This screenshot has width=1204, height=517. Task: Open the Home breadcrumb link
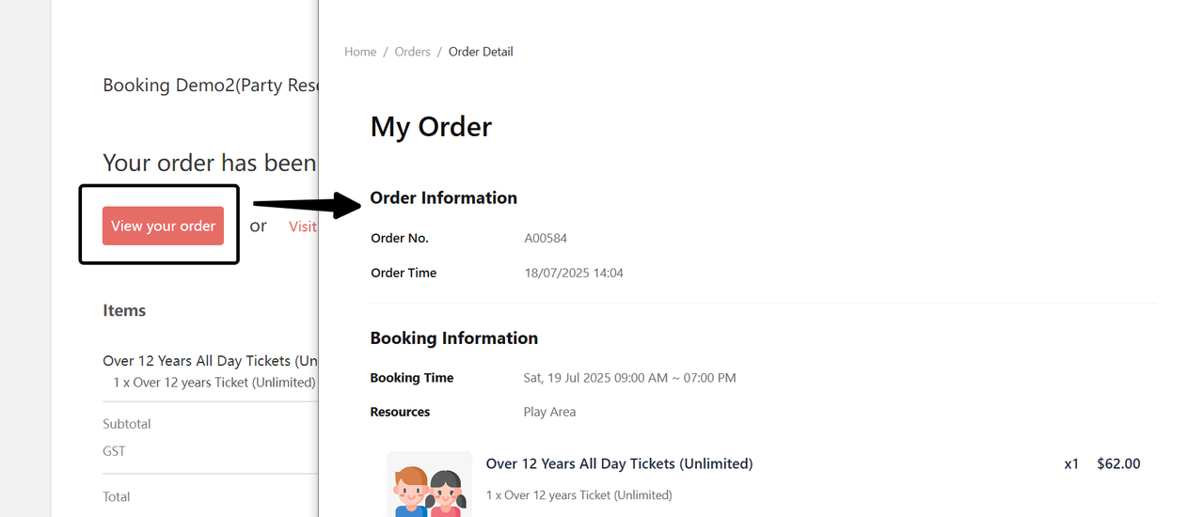[x=360, y=52]
